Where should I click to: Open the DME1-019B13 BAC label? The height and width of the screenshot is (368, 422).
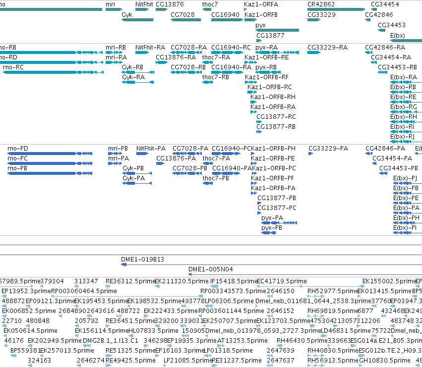(142, 260)
